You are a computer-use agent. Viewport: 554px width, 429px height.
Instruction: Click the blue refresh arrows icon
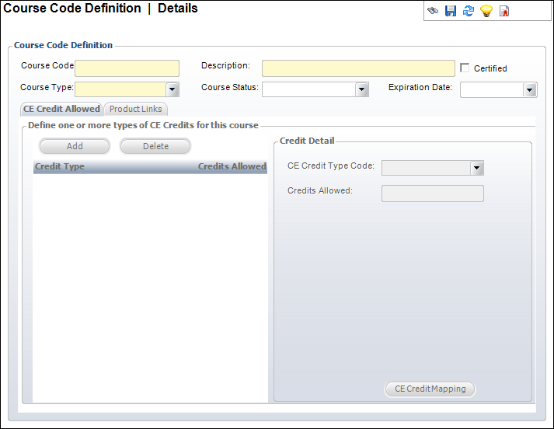(469, 12)
